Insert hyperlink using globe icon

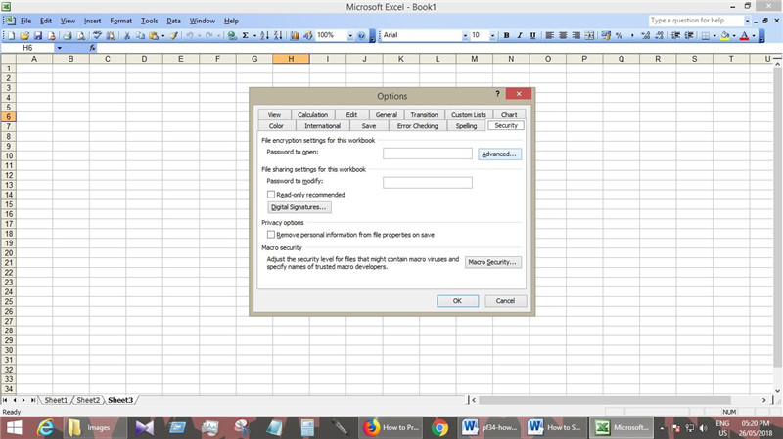232,35
